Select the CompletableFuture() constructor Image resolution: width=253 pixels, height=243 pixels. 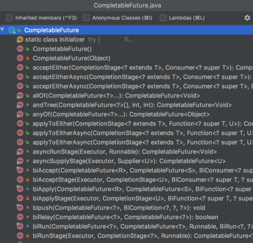(126, 49)
